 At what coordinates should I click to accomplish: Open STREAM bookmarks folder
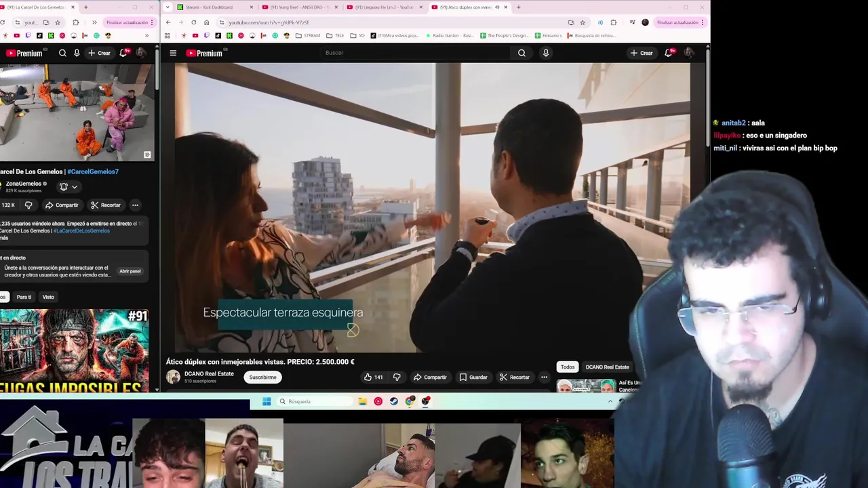307,35
